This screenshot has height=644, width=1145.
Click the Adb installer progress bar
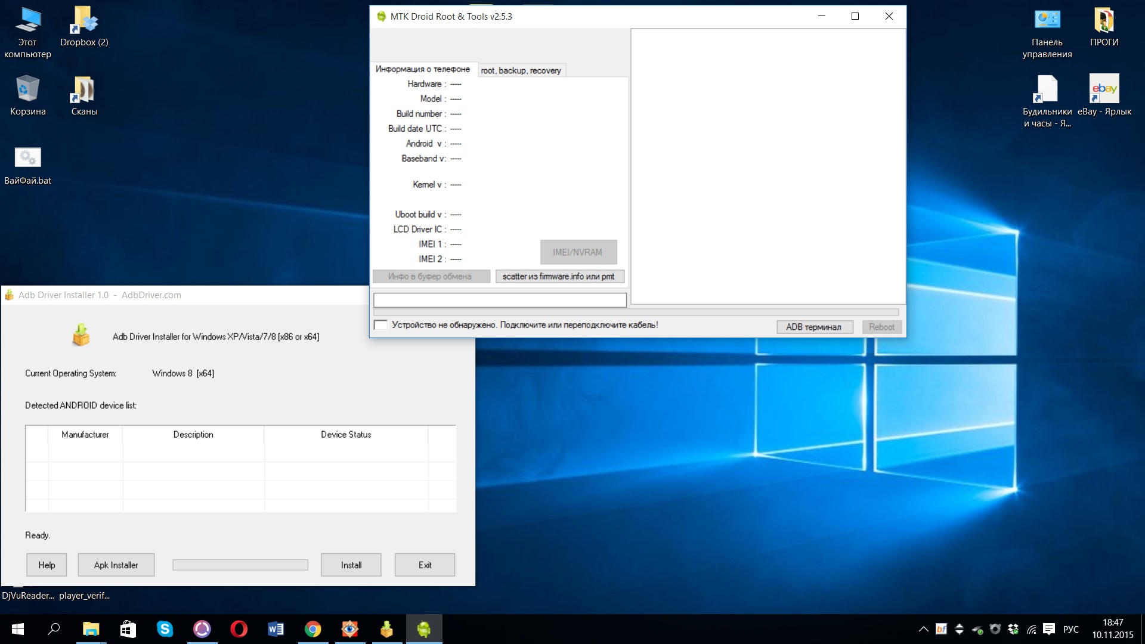240,565
